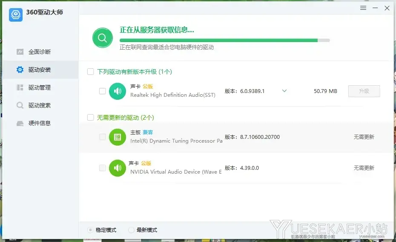Click Intel(R) Dynamic Tuning Processor name
396x242 pixels.
point(176,141)
